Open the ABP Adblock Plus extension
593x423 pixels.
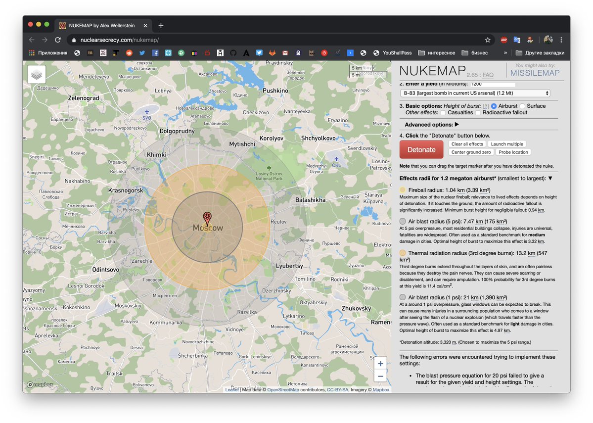tap(504, 40)
